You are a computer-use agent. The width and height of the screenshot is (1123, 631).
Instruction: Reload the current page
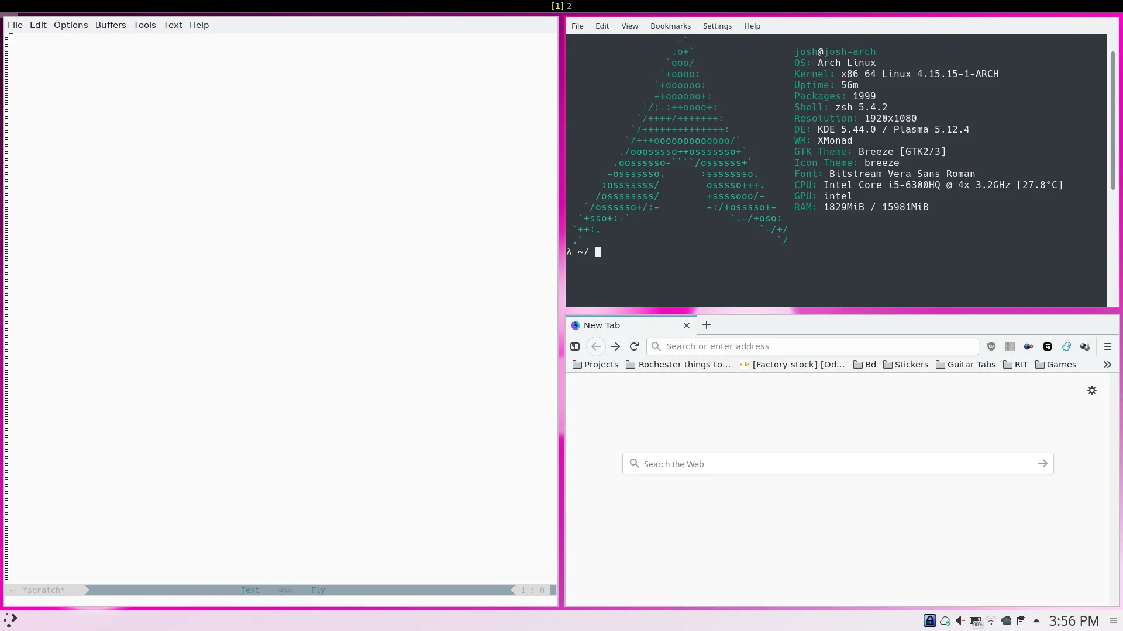click(x=634, y=346)
